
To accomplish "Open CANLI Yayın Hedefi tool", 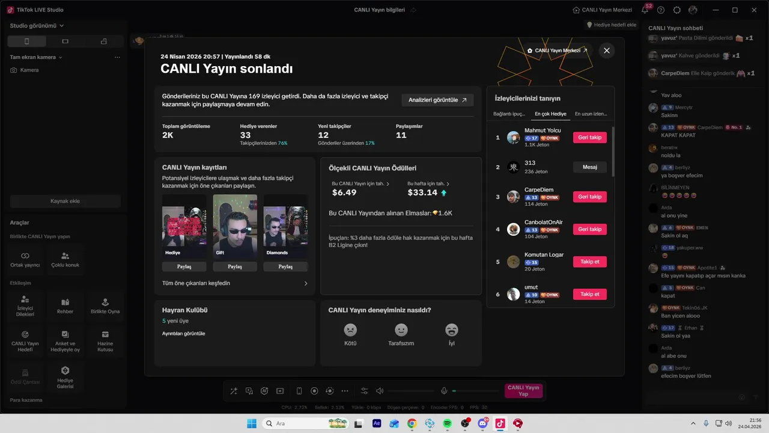I will point(25,341).
